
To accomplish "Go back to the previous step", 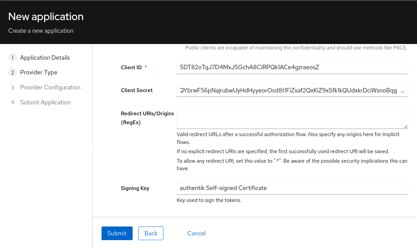I will point(151,233).
